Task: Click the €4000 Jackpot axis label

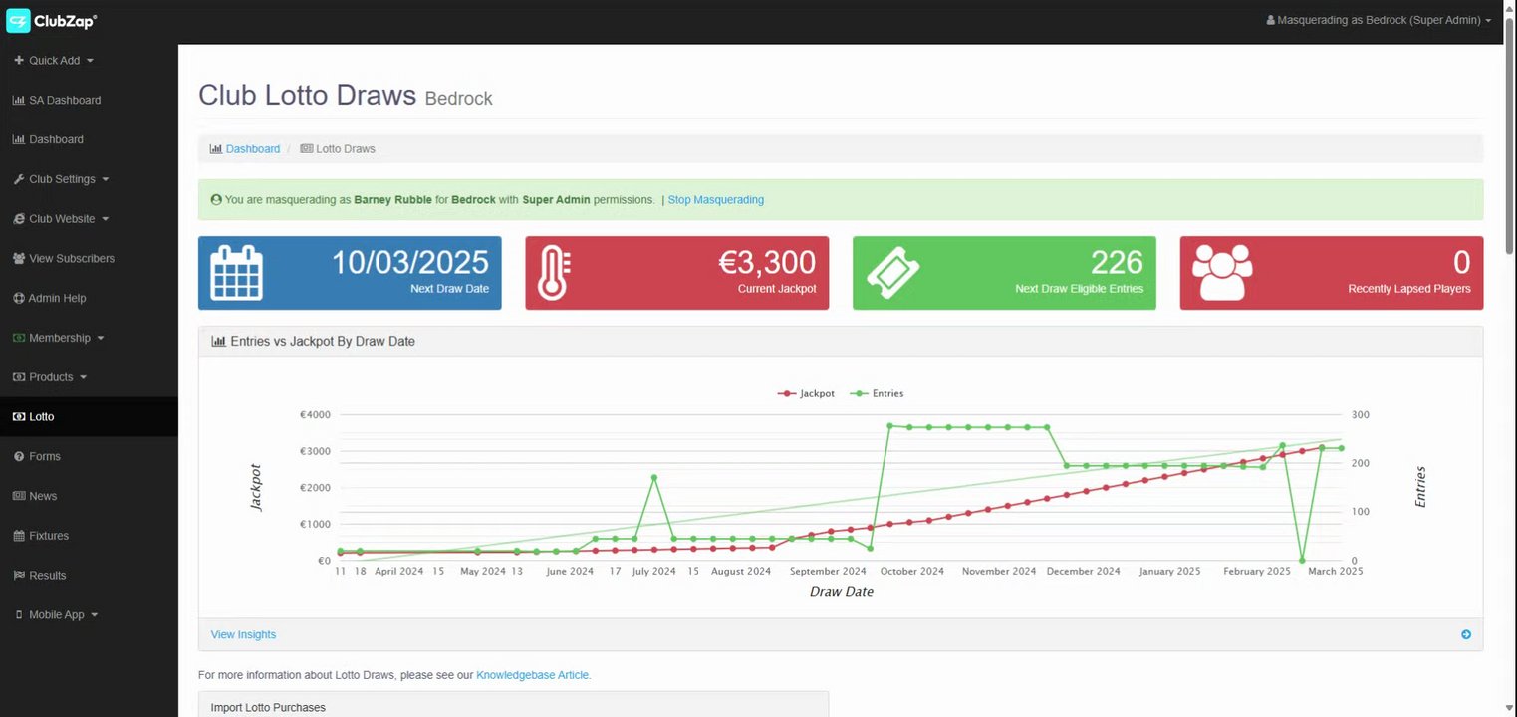Action: [x=315, y=415]
